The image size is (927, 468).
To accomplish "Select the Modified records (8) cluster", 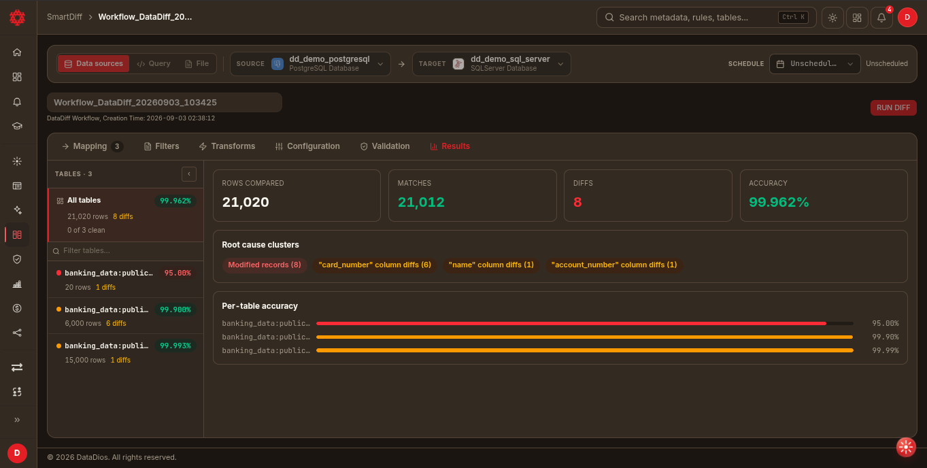I will point(265,265).
